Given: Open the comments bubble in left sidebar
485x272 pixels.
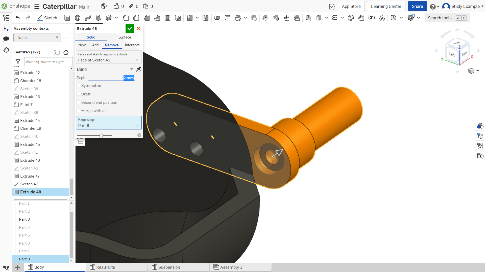Looking at the screenshot, I should [x=6, y=39].
